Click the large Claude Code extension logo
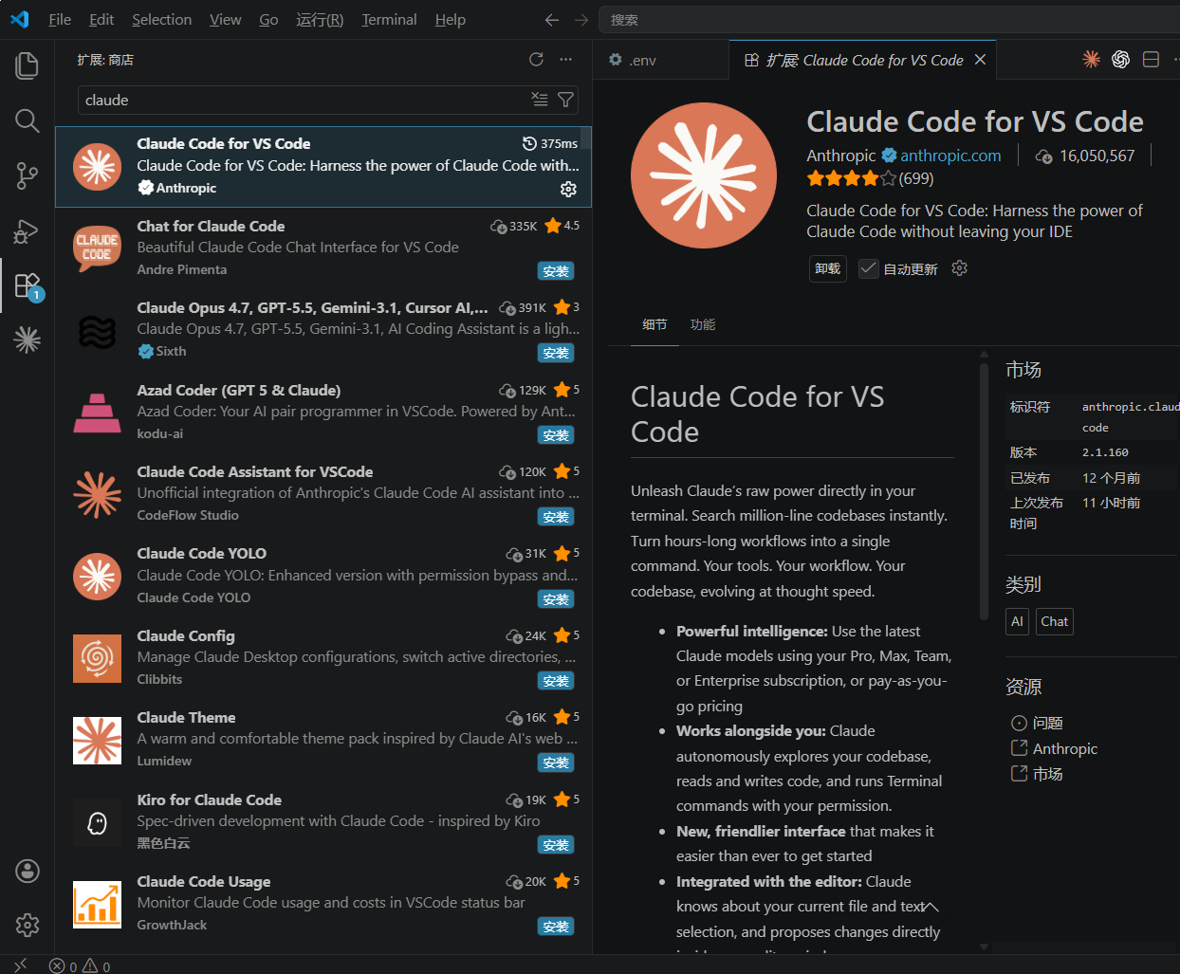1180x974 pixels. point(703,175)
